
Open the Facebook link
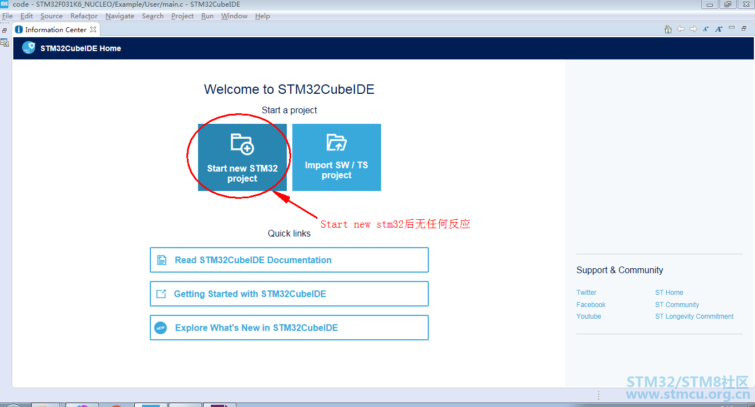click(591, 305)
